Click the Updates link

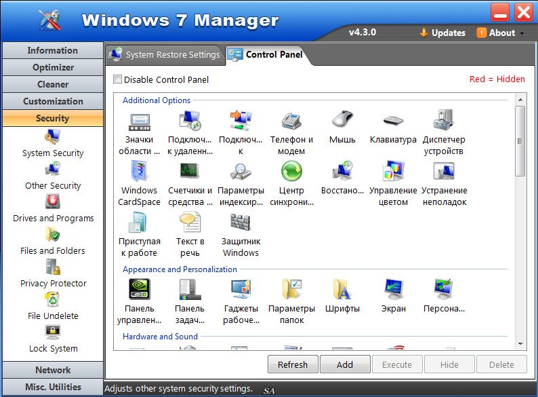tap(442, 33)
